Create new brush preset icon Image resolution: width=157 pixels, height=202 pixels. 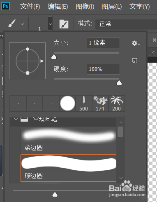click(134, 61)
